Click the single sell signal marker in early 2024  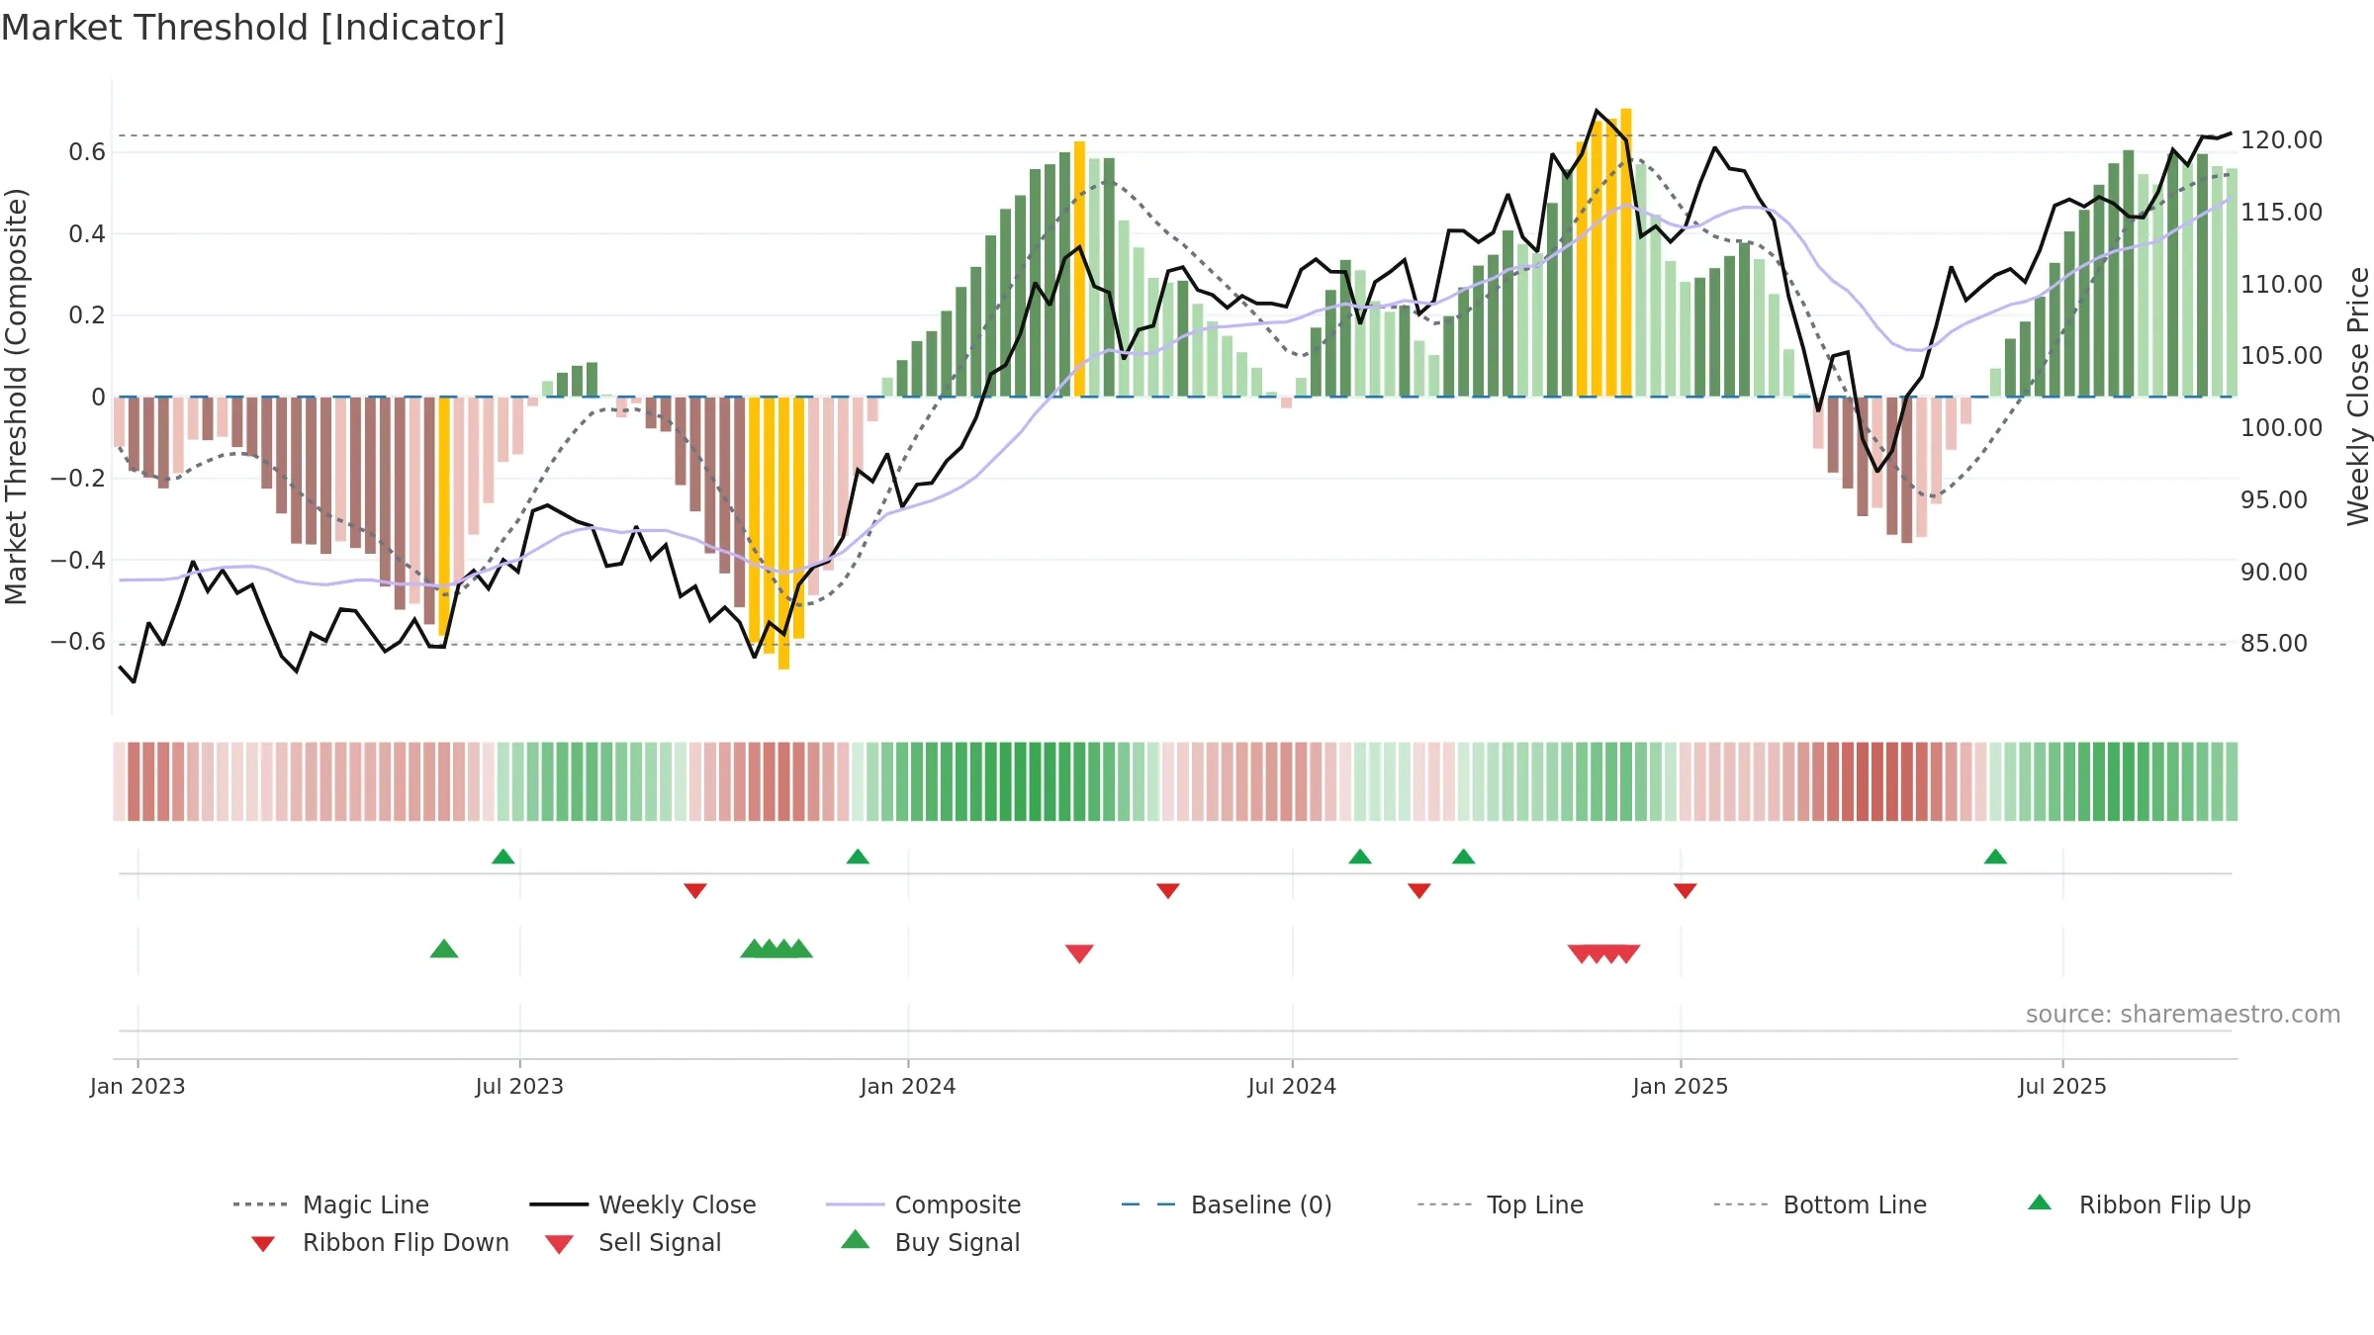[x=1079, y=954]
